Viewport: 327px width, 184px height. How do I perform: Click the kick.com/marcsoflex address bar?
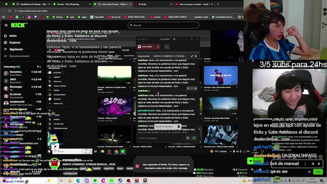click(128, 11)
